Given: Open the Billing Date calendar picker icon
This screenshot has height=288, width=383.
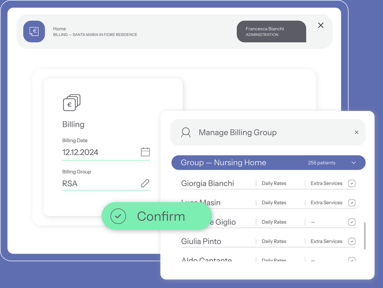Looking at the screenshot, I should pos(145,152).
